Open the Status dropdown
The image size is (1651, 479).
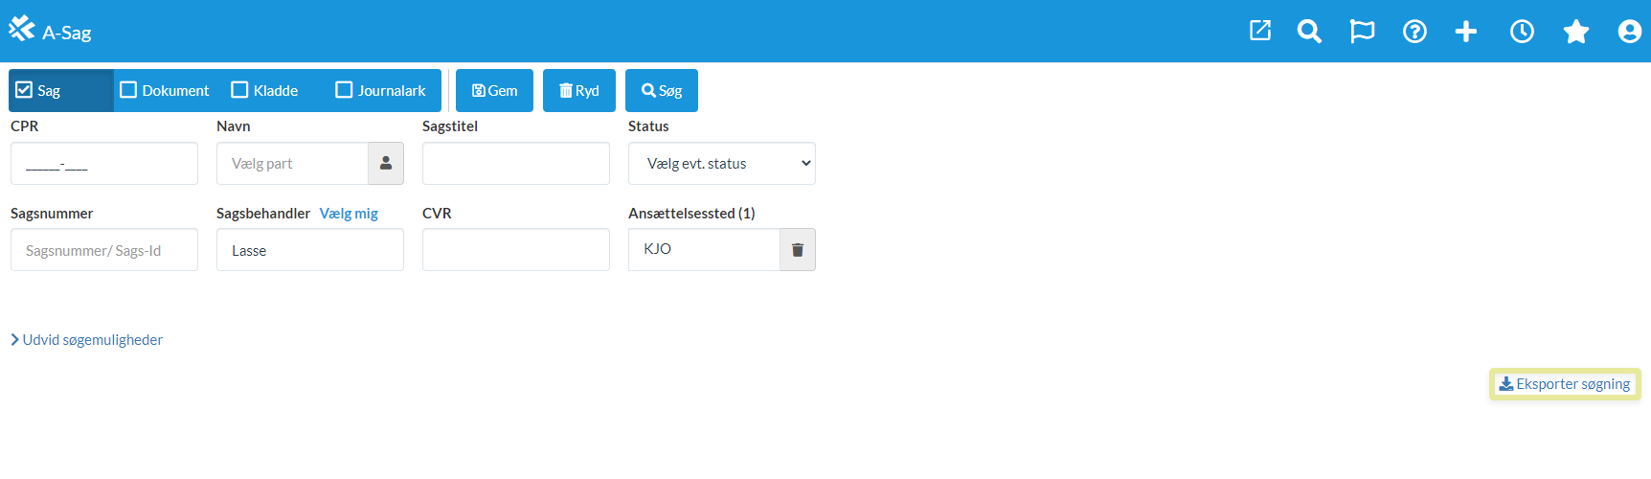(x=721, y=164)
